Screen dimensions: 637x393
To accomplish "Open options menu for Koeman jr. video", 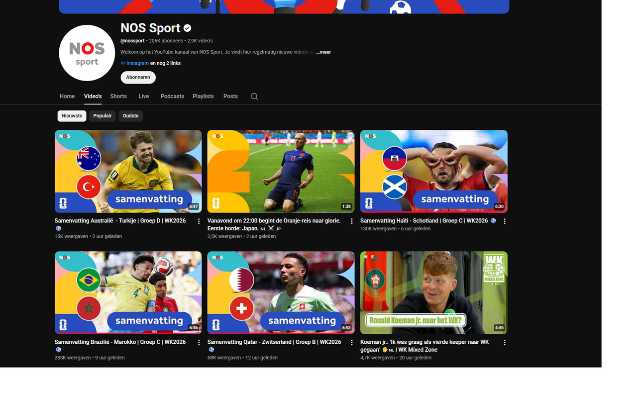I will pos(505,343).
